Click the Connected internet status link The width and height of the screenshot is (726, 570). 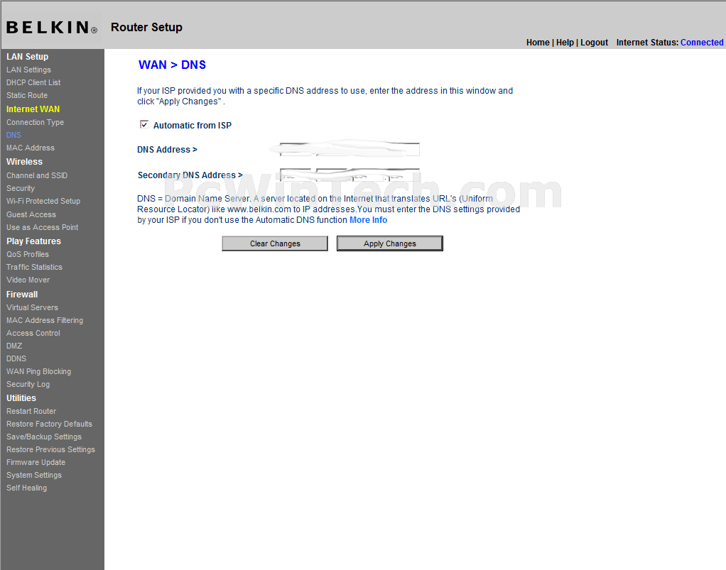[x=702, y=43]
